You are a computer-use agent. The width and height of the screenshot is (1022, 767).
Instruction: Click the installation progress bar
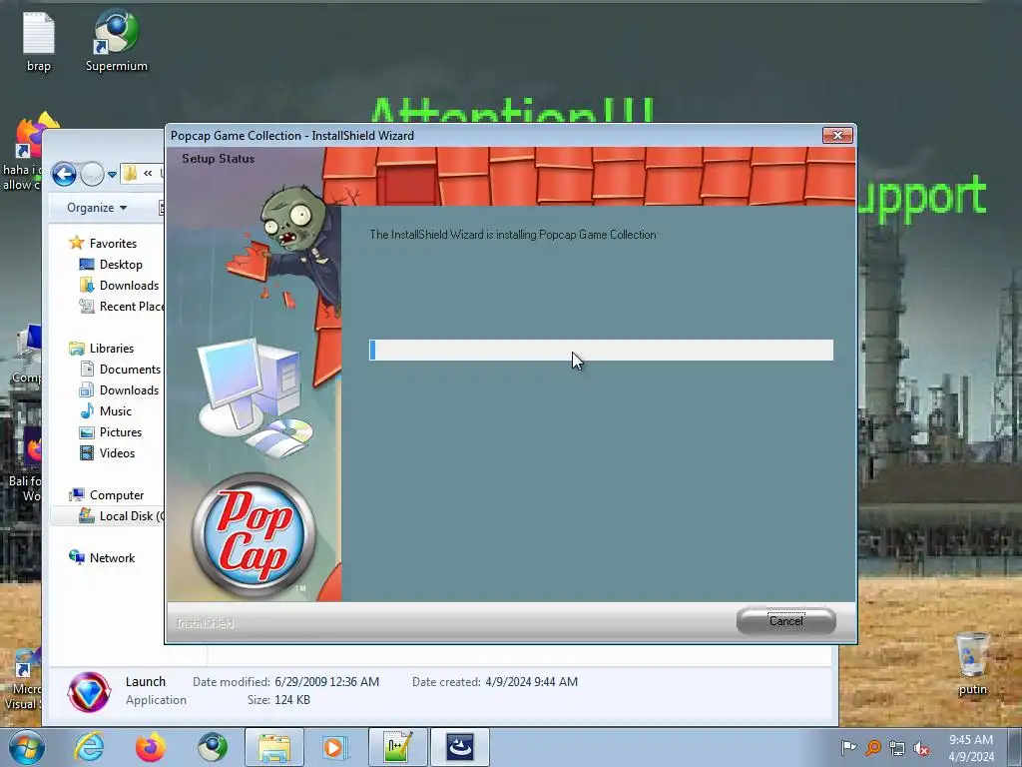click(601, 350)
